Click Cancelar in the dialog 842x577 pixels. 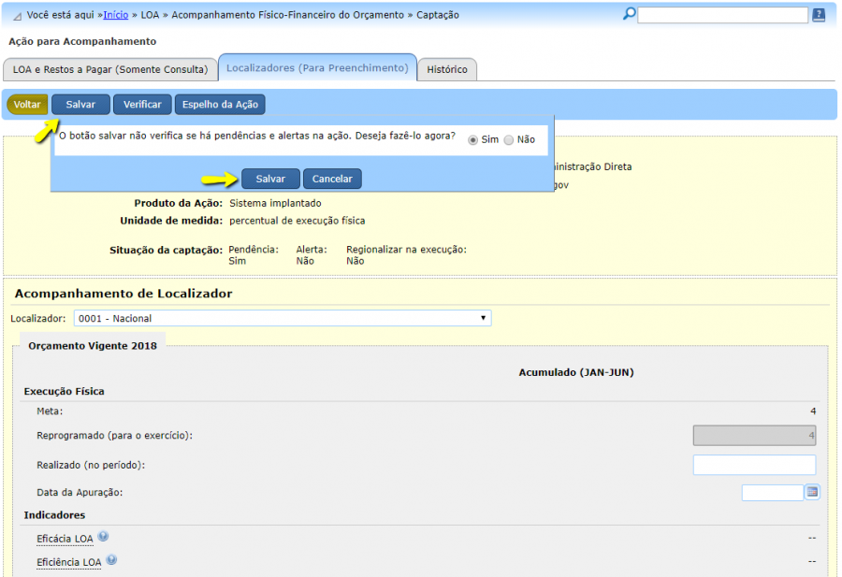point(332,179)
